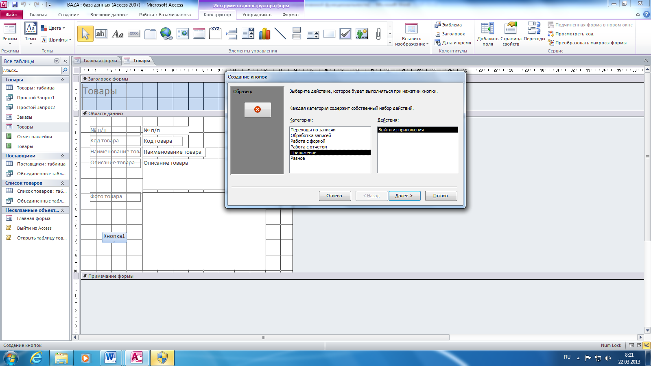
Task: Insert Дата и время
Action: [x=453, y=43]
